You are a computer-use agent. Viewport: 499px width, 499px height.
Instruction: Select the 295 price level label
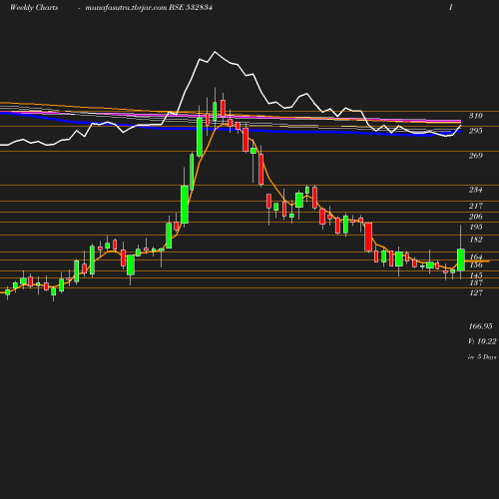[x=476, y=131]
